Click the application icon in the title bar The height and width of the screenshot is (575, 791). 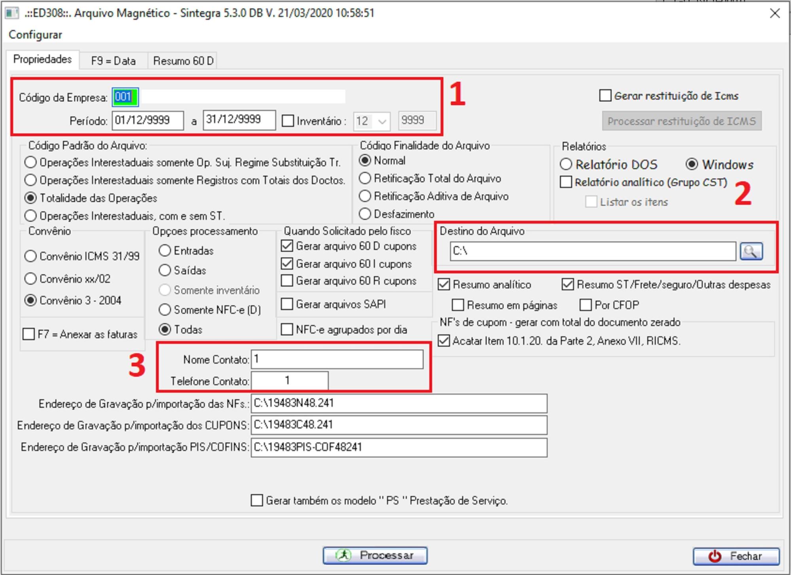tap(12, 13)
